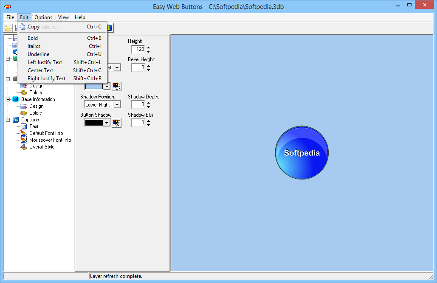This screenshot has height=283, width=437.
Task: Maximize the Easy Web Buttons window
Action: tap(409, 5)
